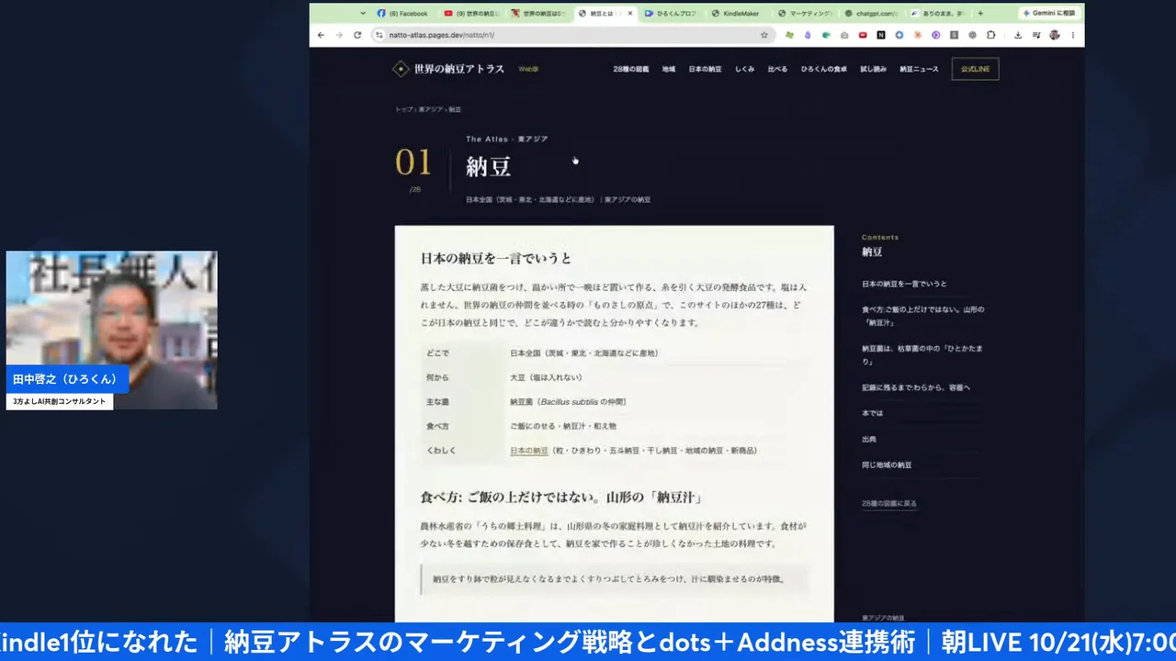
Task: Open the 納豆ニュース nav item
Action: point(919,69)
